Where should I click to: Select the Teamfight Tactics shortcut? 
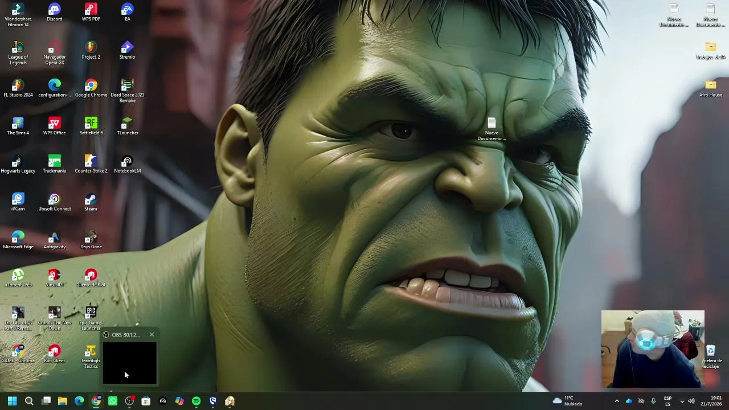point(91,357)
